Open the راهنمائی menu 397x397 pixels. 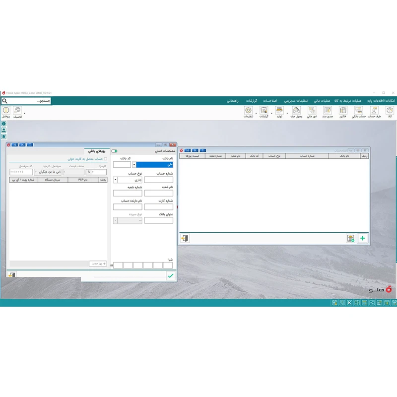click(233, 101)
